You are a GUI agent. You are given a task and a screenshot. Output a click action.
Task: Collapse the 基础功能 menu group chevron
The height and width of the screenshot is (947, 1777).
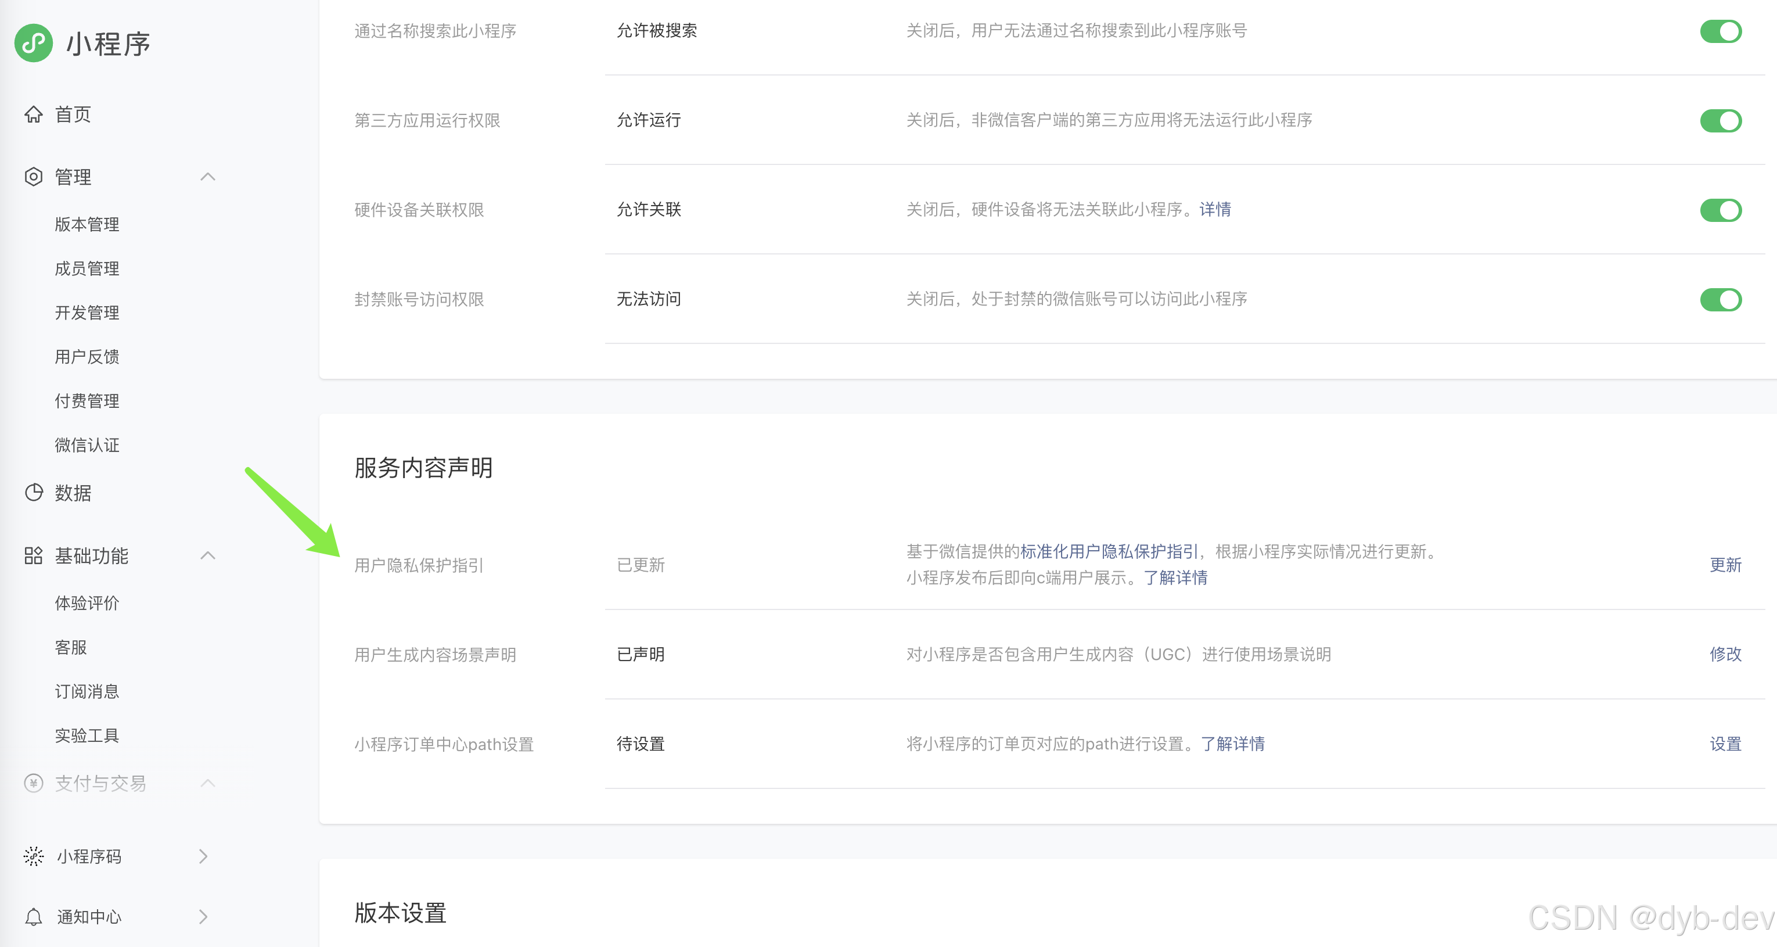pyautogui.click(x=208, y=555)
